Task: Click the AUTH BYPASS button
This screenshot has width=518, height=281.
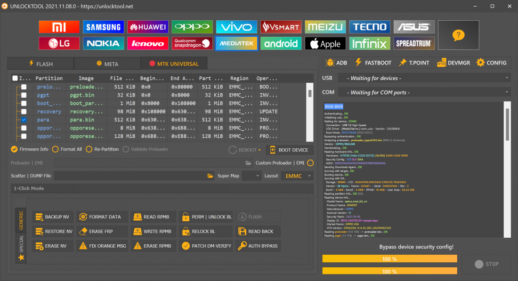Action: pos(258,246)
